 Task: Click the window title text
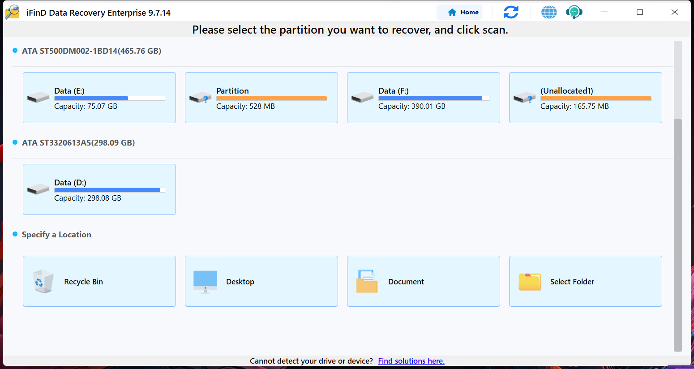click(99, 13)
